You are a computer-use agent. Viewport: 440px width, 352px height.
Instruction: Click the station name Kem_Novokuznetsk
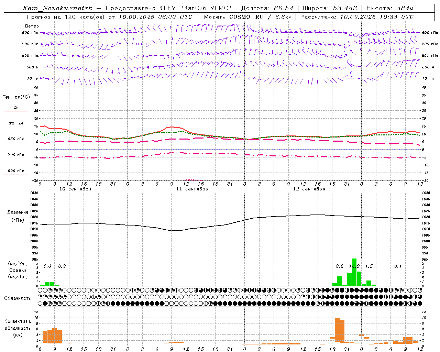point(57,8)
